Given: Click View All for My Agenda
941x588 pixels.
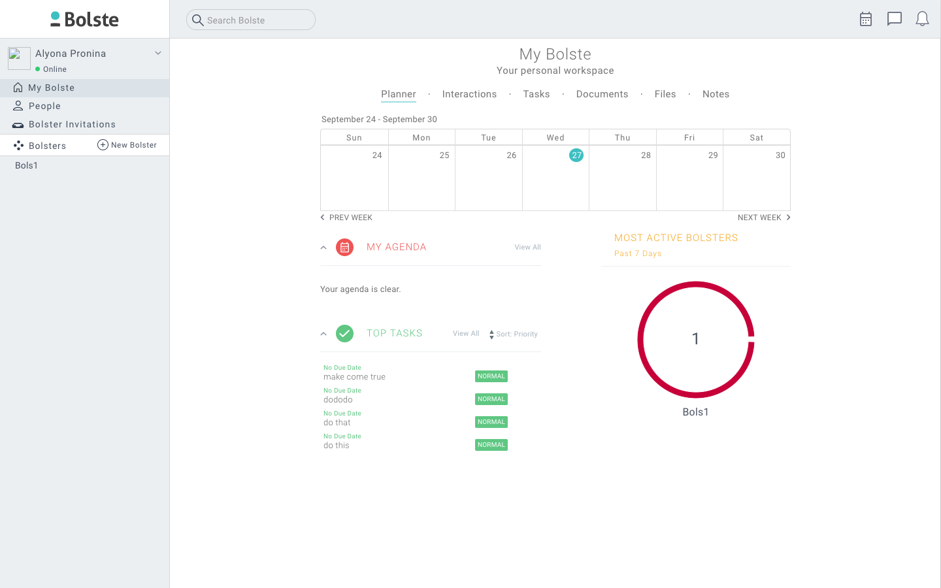Looking at the screenshot, I should [x=527, y=247].
